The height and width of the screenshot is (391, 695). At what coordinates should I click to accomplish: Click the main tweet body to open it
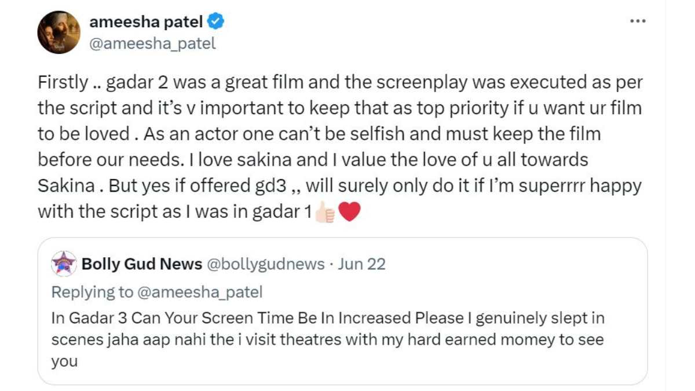[x=342, y=145]
